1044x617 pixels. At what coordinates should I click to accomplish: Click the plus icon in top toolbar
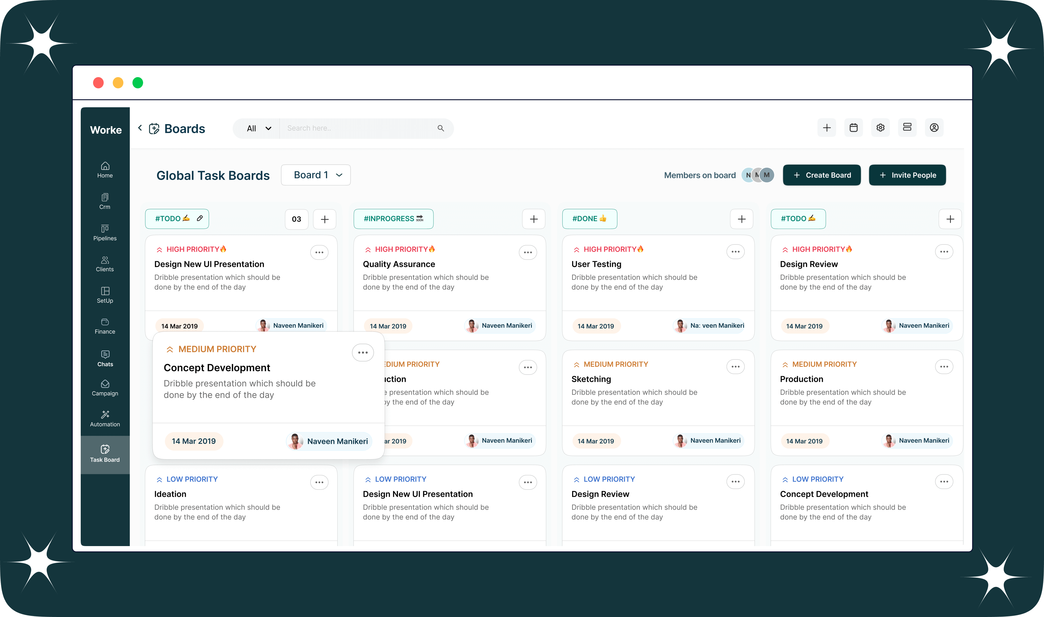pos(827,128)
